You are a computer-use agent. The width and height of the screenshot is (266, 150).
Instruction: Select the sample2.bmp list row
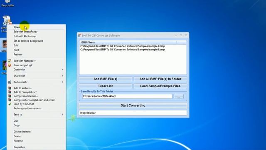point(133,50)
